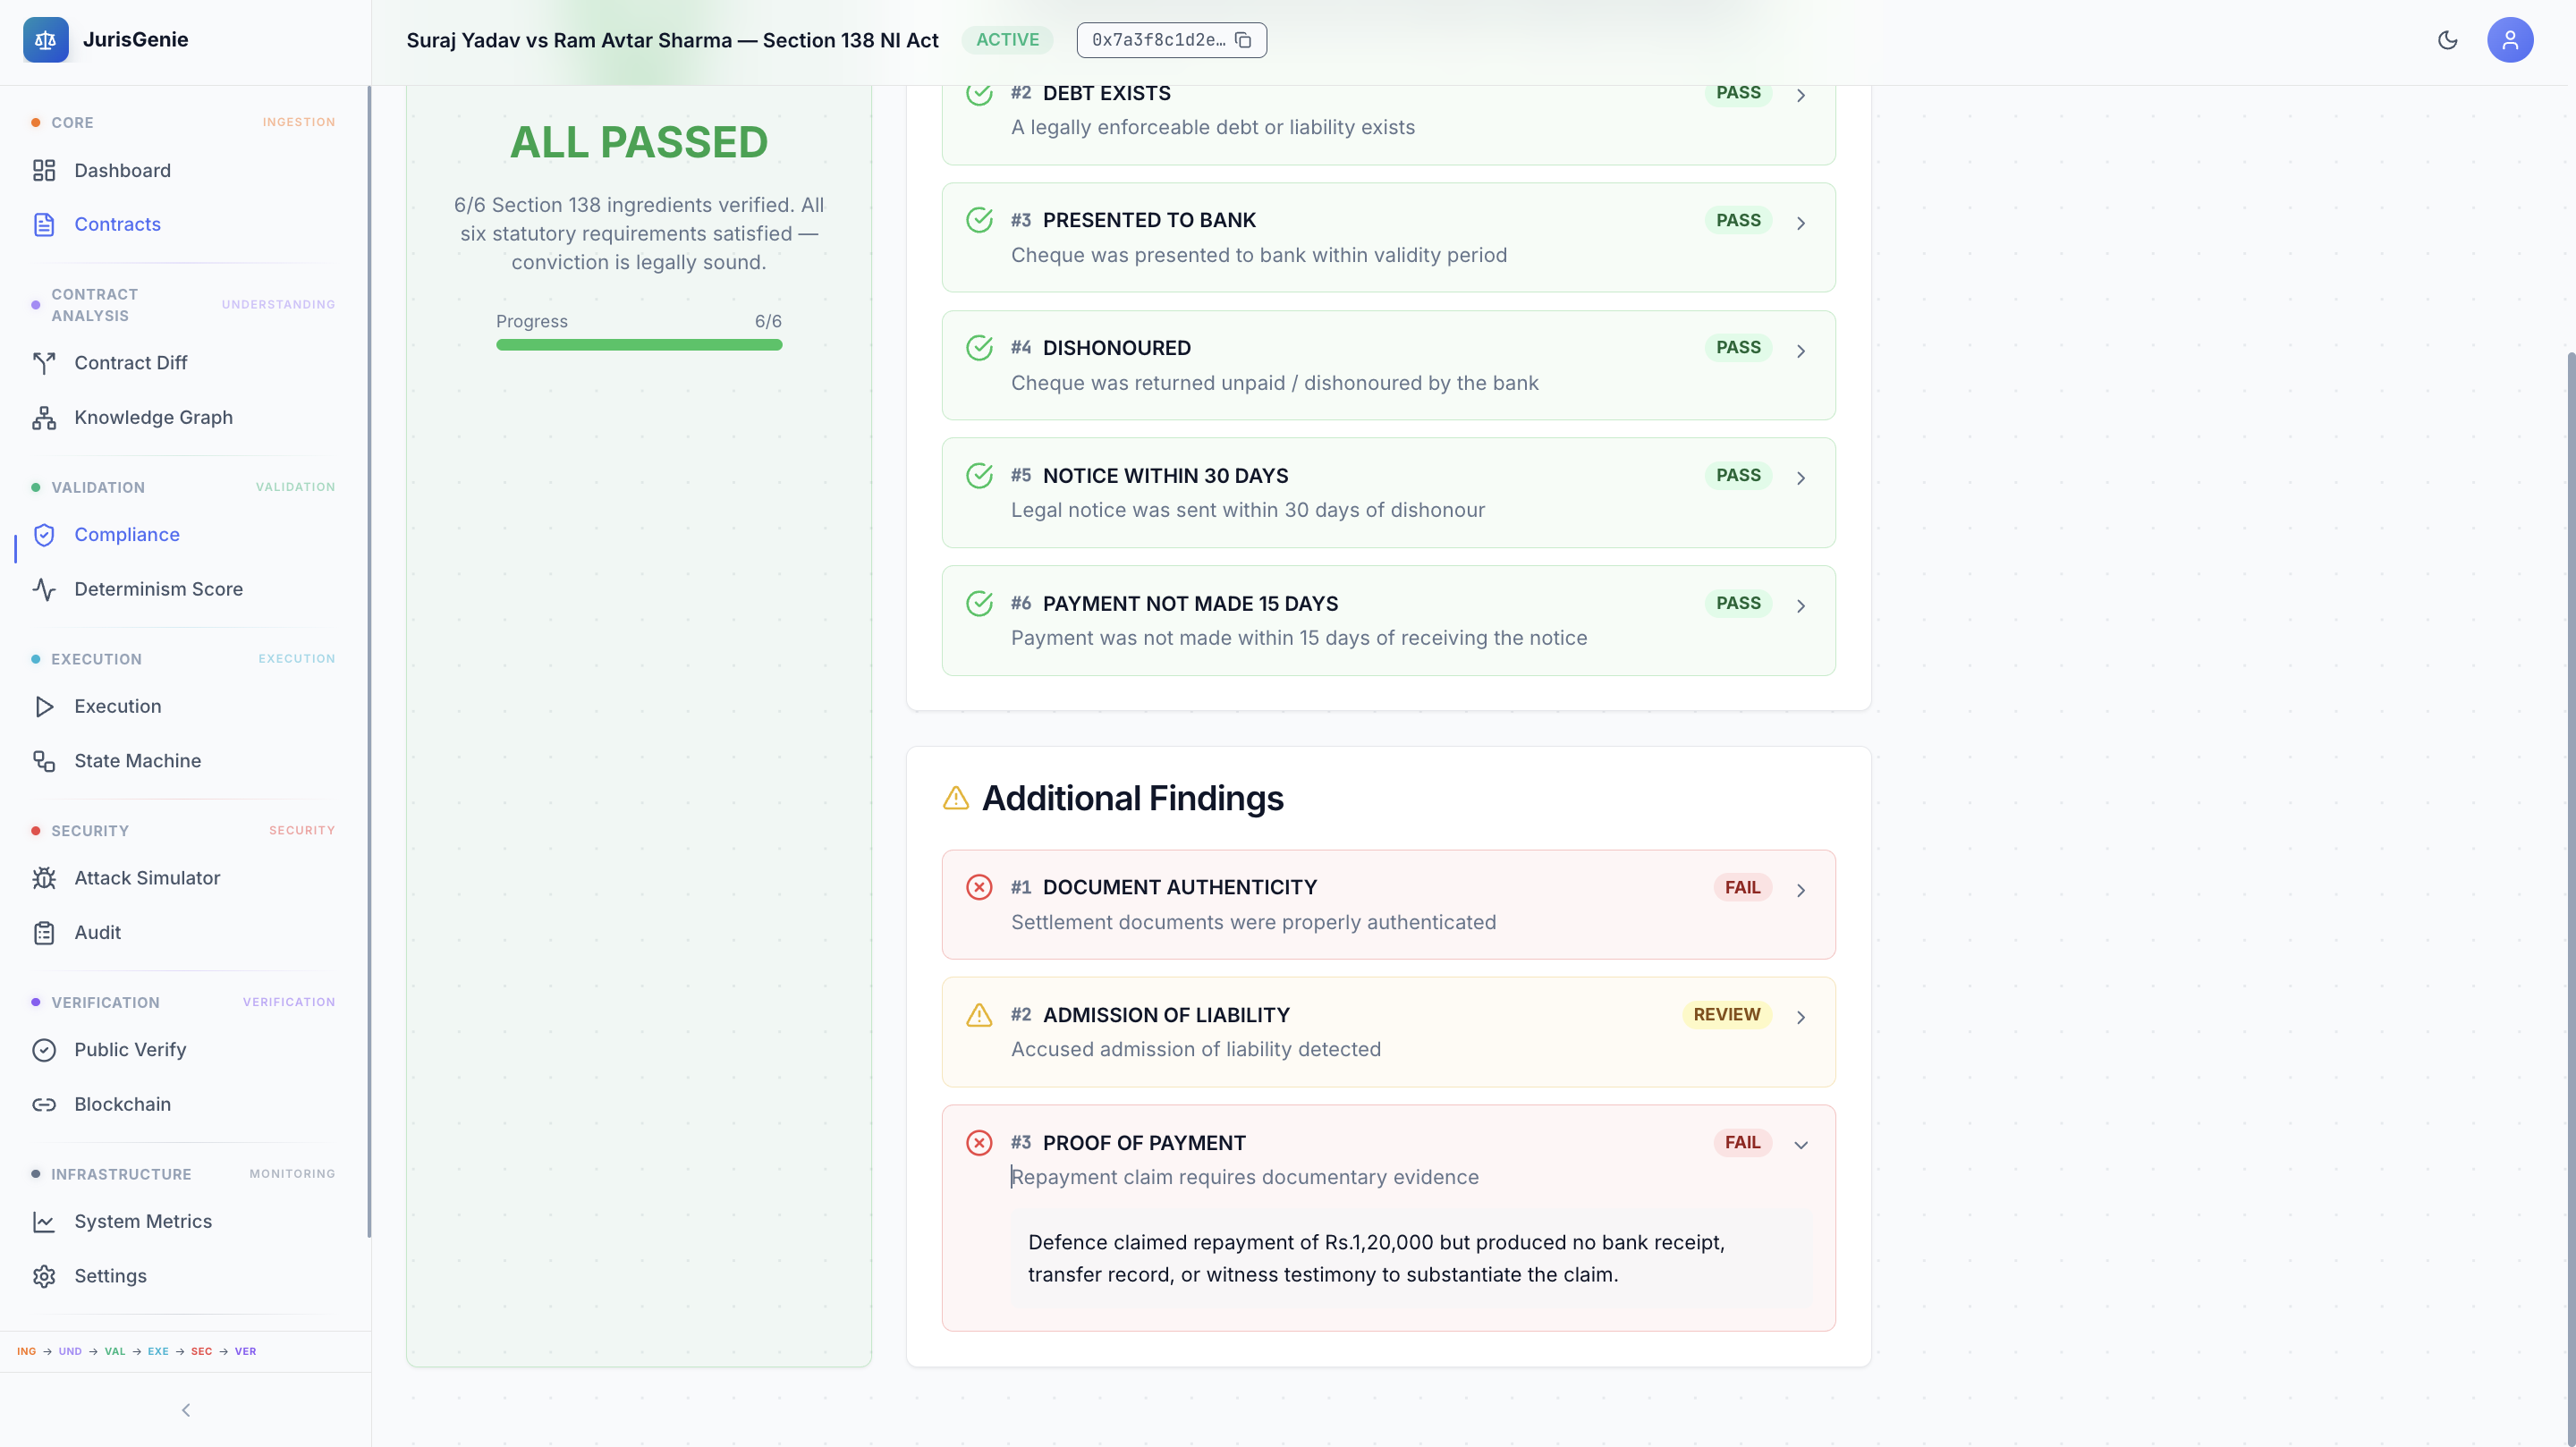Launch the Attack Simulator bug icon

point(44,878)
